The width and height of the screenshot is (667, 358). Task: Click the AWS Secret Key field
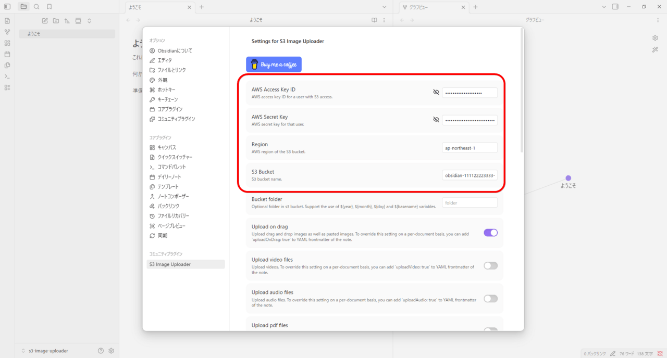click(x=470, y=120)
